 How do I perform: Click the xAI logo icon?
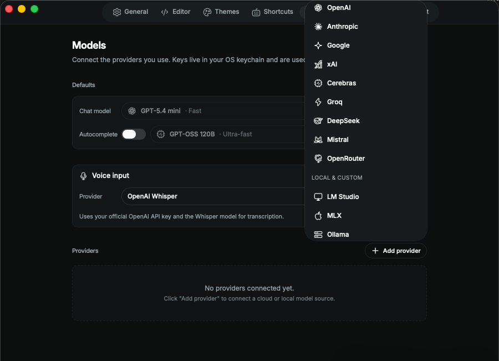point(318,64)
